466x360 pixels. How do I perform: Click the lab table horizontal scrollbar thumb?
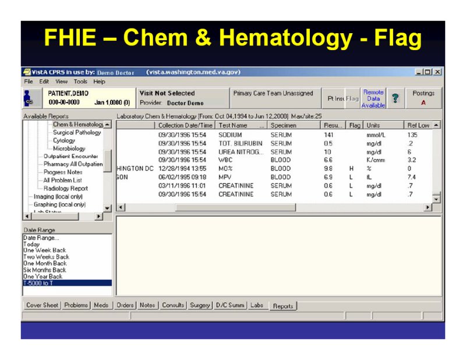pyautogui.click(x=235, y=207)
